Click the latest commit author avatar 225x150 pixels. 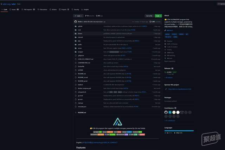pyautogui.click(x=76, y=22)
